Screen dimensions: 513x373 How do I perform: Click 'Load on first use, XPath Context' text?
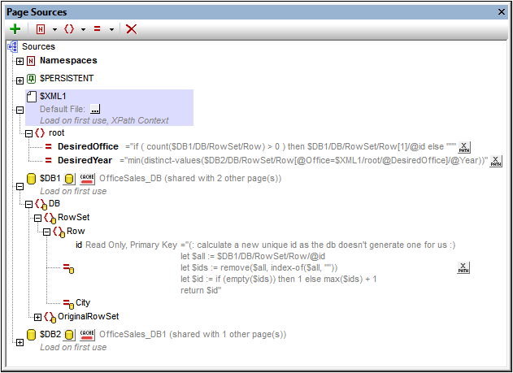pos(104,120)
